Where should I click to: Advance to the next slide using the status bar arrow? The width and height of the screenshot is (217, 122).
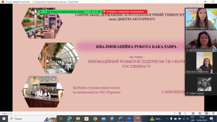[185, 113]
